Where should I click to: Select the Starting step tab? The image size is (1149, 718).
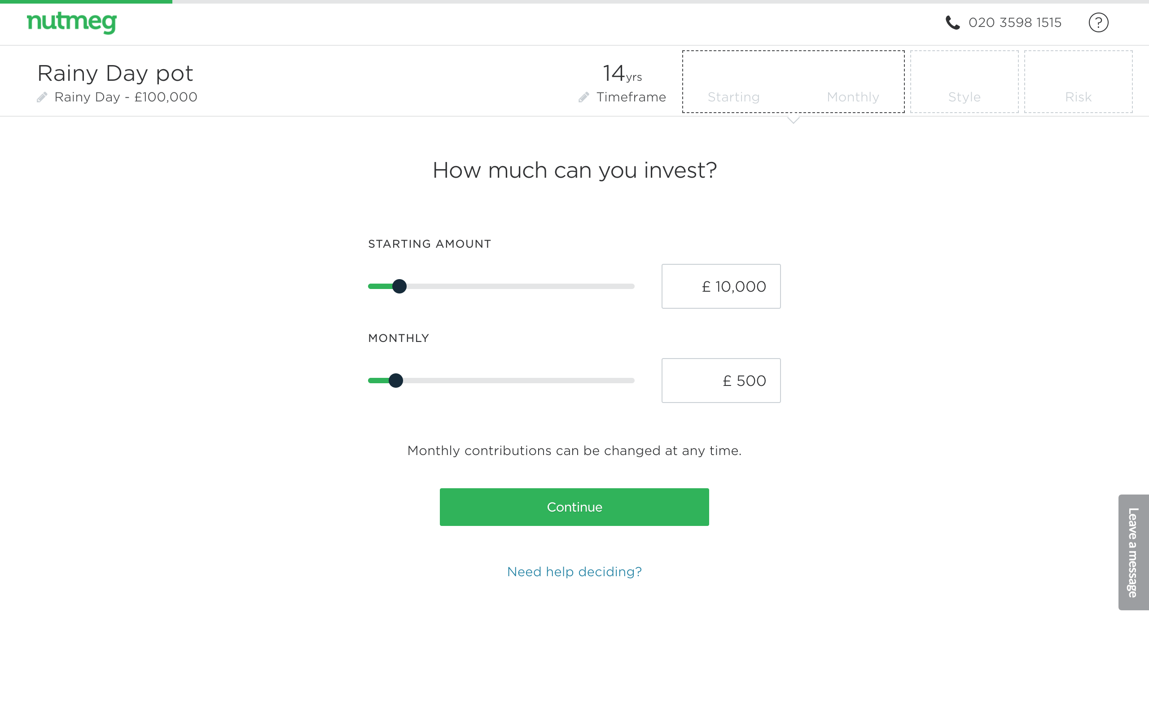coord(733,97)
